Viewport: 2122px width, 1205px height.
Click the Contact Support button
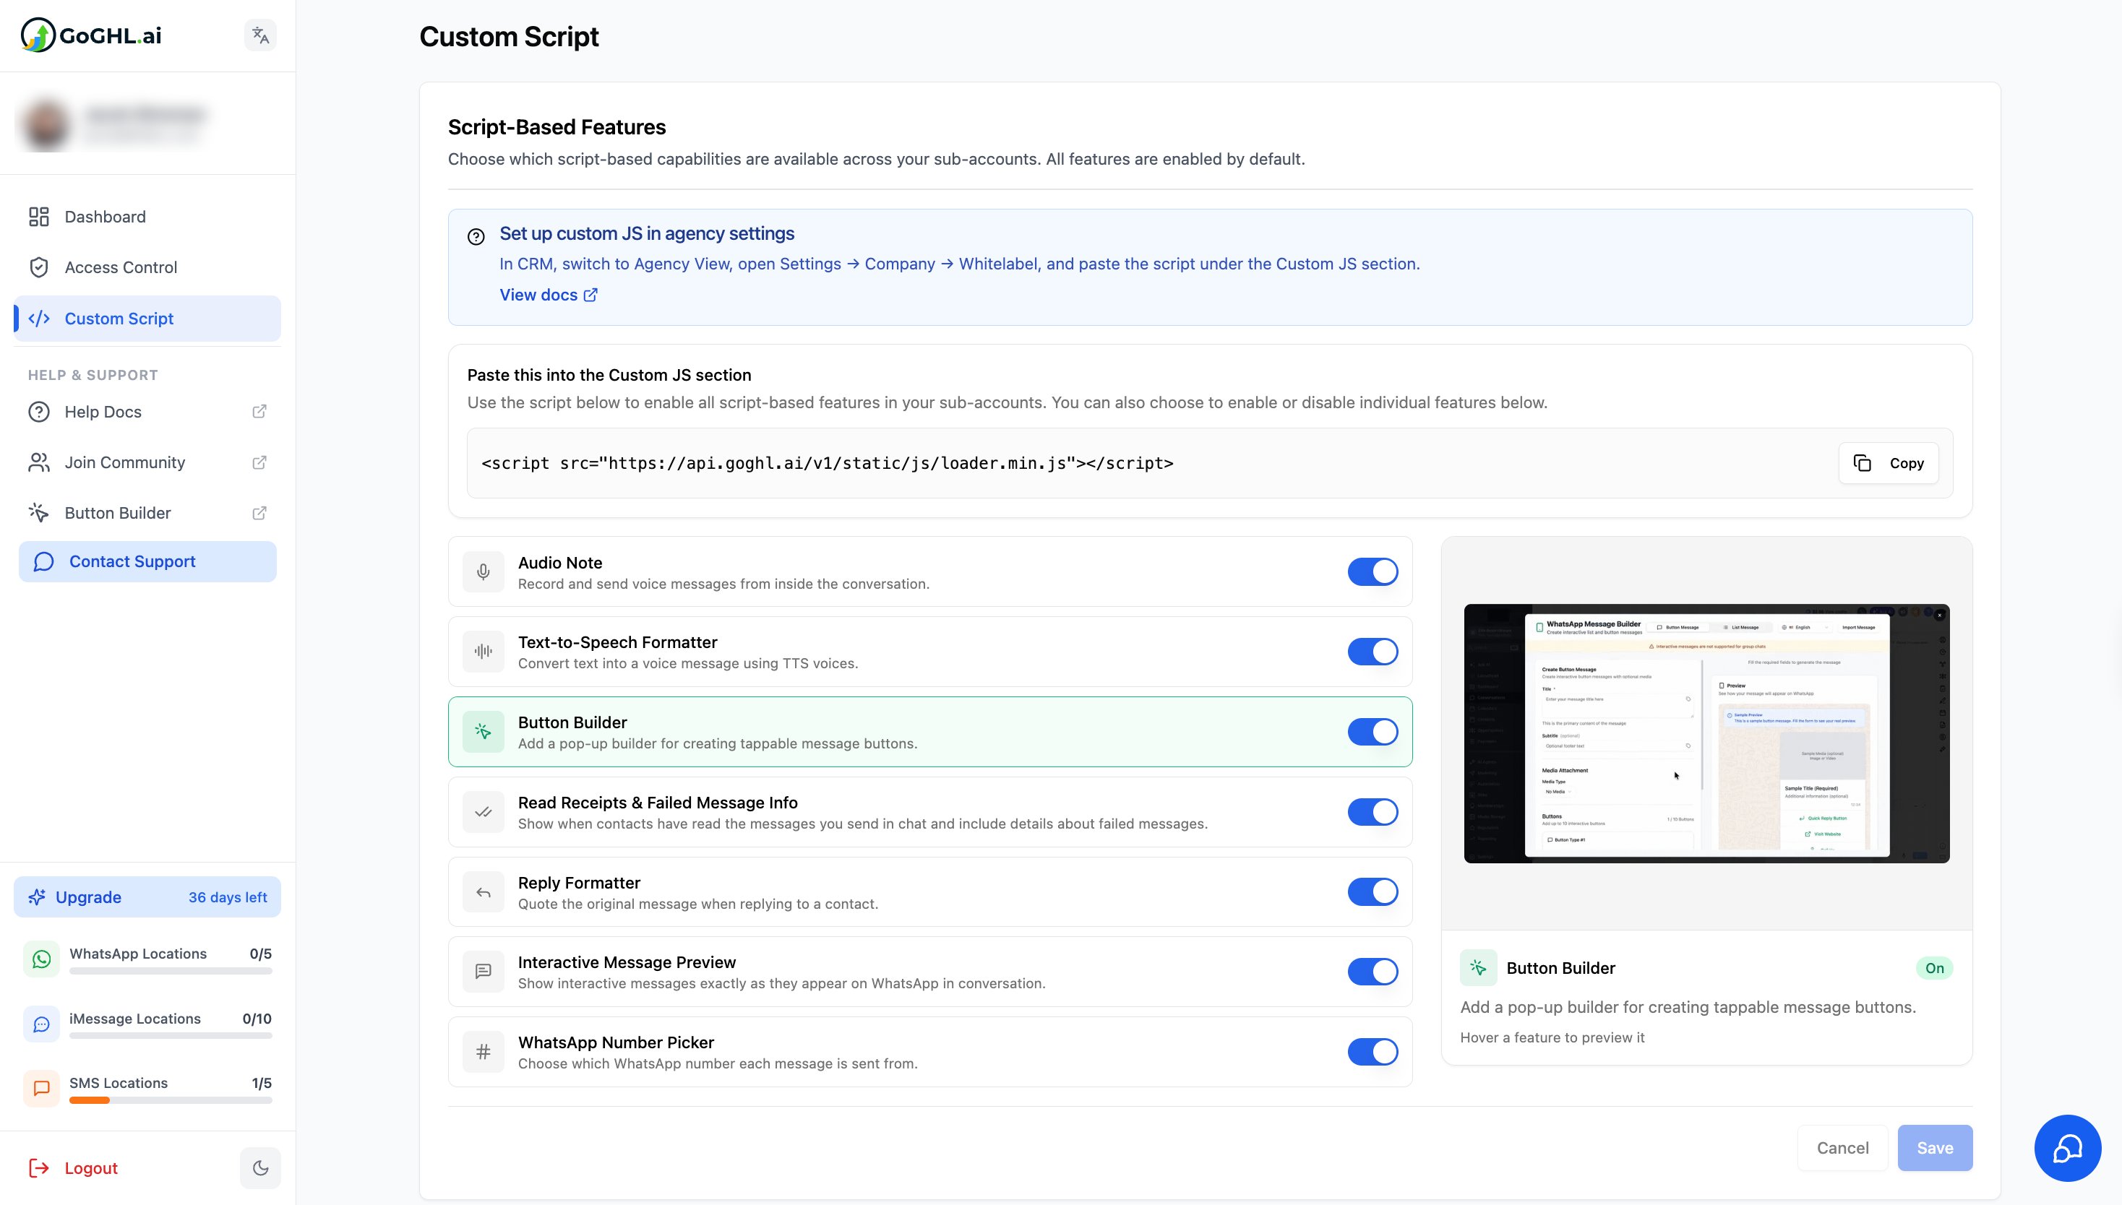147,562
